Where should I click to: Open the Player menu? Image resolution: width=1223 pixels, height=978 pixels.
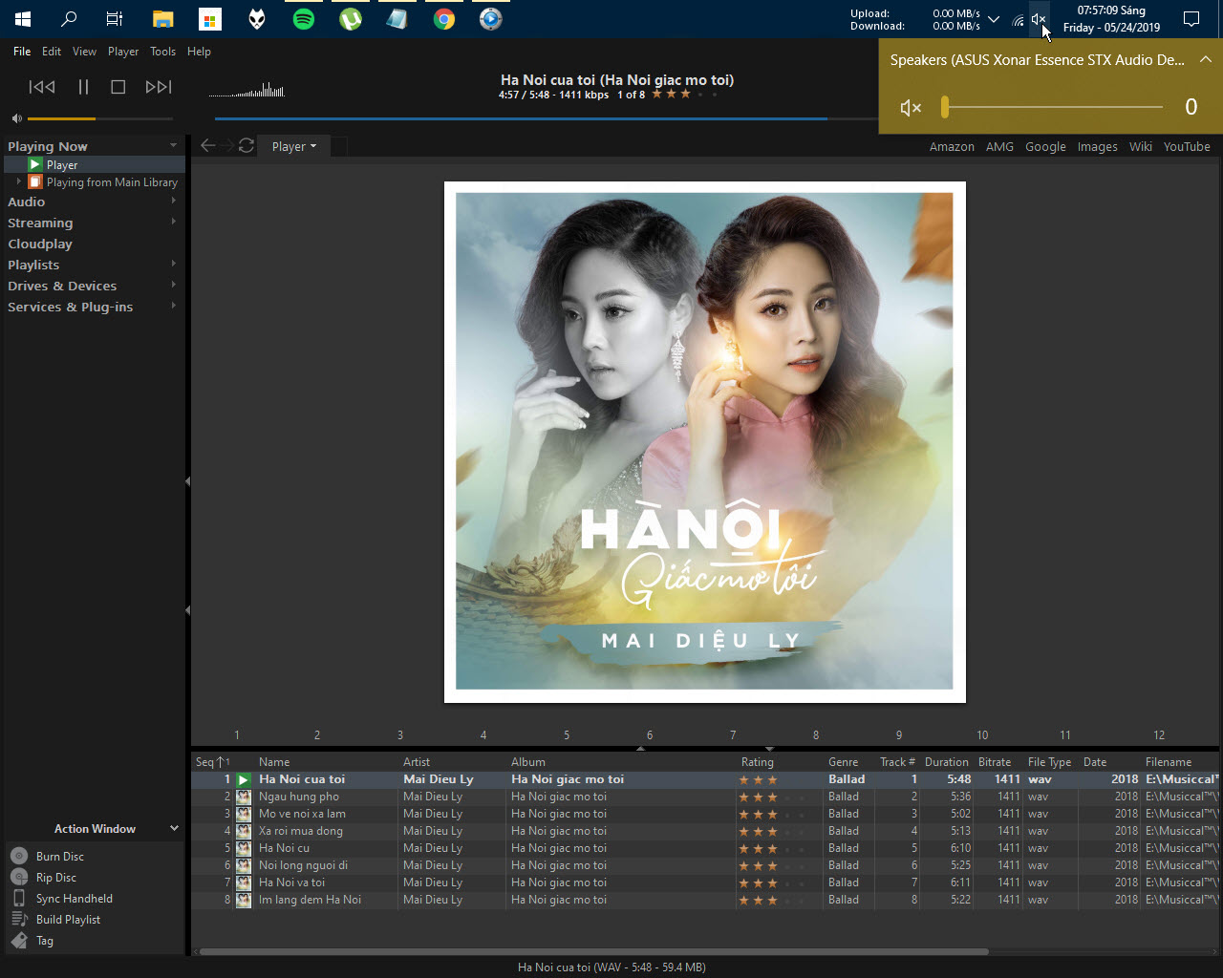(123, 52)
